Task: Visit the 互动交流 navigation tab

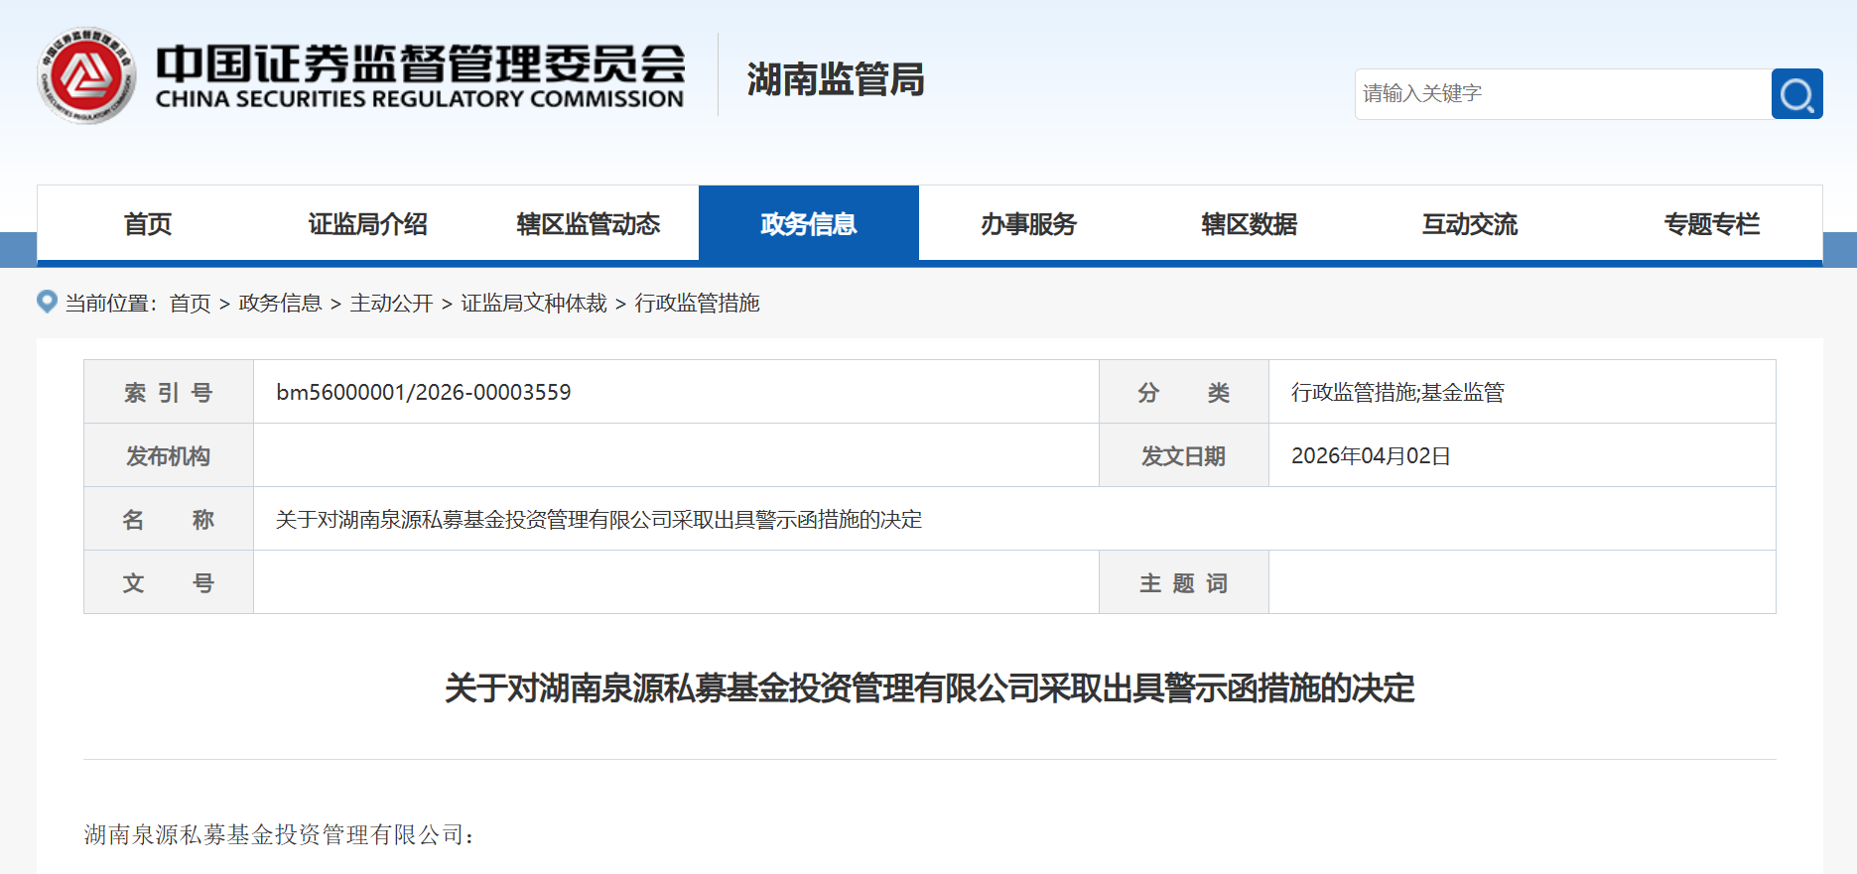Action: [x=1469, y=224]
